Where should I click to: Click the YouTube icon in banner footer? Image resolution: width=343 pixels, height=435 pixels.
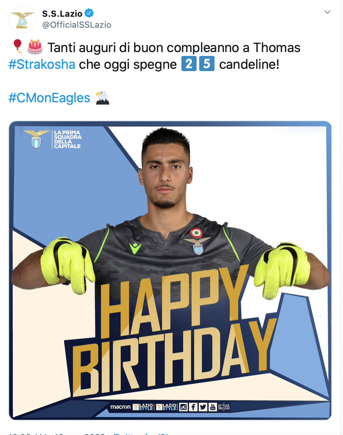213,407
